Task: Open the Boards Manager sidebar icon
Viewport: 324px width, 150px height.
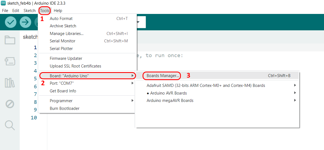Action: (x=10, y=61)
